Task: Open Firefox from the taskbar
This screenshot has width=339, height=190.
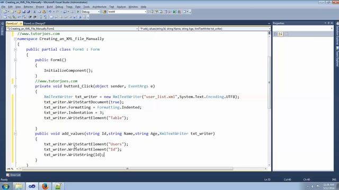Action: tap(45, 186)
